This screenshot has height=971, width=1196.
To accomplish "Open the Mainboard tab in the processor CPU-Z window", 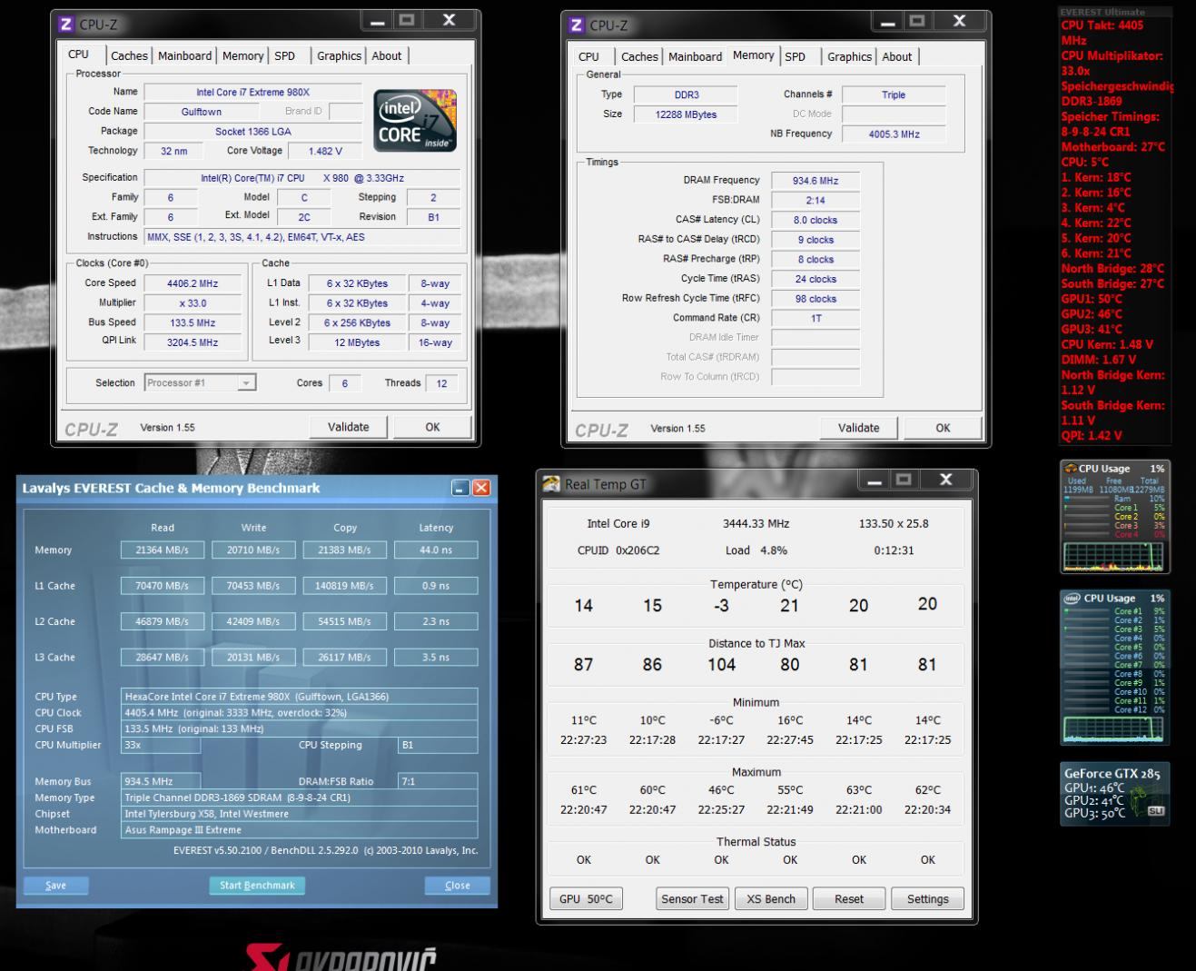I will 184,55.
